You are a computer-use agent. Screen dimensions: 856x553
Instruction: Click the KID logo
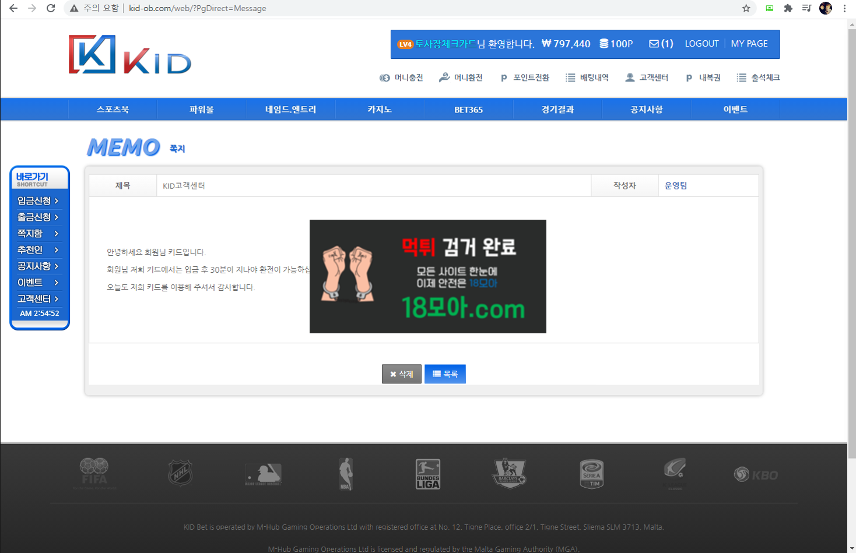[x=129, y=55]
